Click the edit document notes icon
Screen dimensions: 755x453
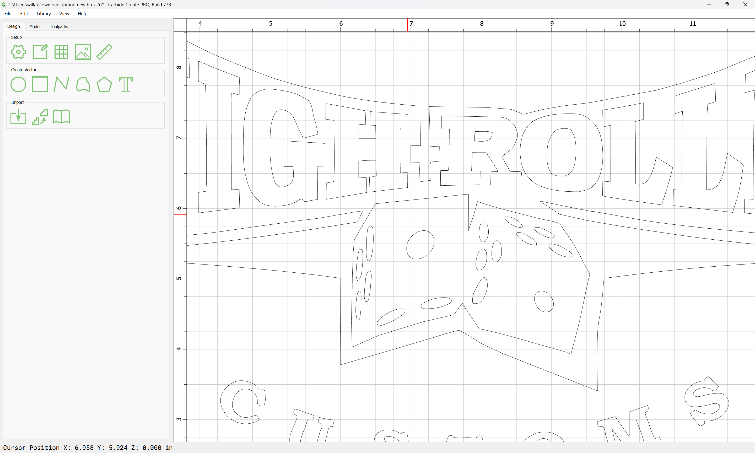(40, 52)
